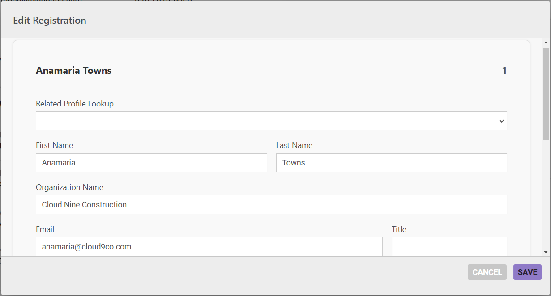Focus the Email field with anamaria@cloud9co.com

pos(209,246)
